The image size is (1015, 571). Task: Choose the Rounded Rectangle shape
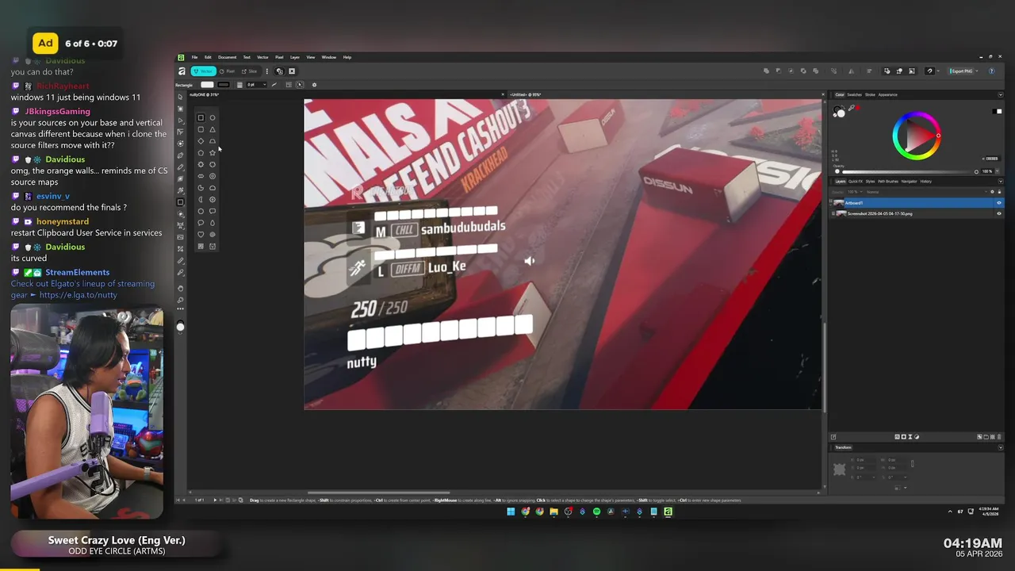coord(201,129)
